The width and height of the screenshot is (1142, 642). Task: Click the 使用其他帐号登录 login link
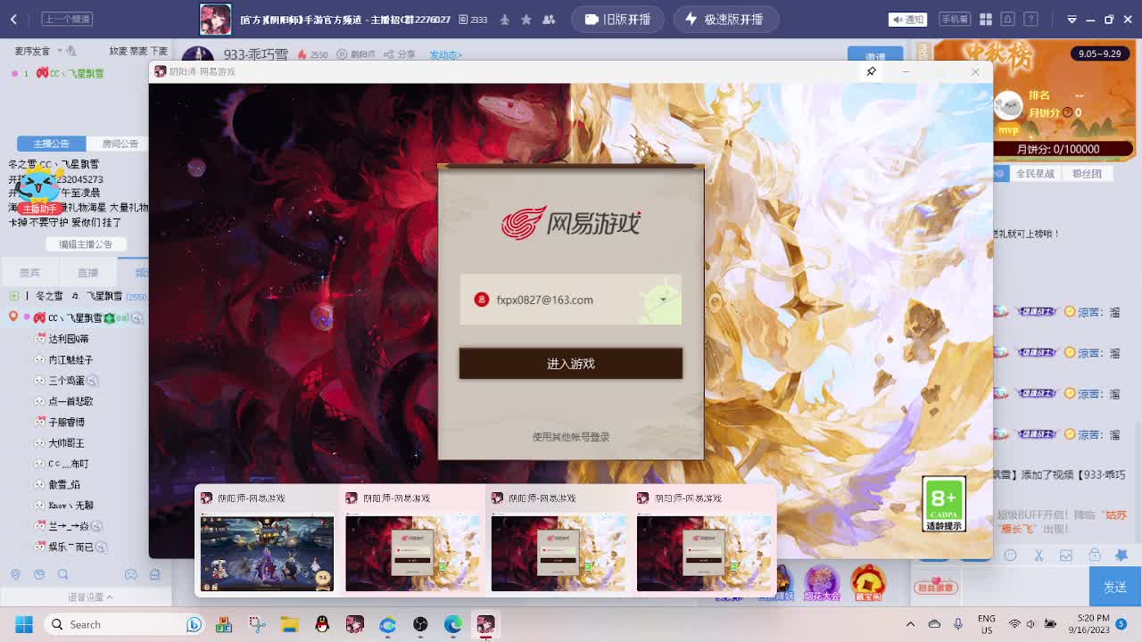570,438
